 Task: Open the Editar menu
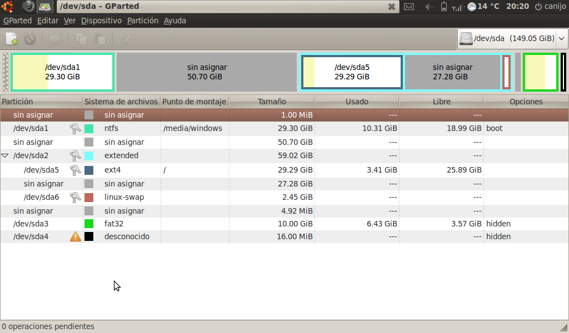[48, 21]
